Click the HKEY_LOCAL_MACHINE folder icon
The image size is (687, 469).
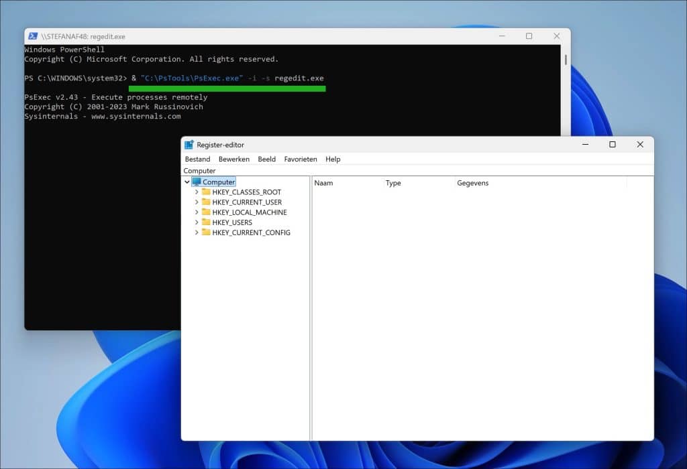(x=207, y=212)
